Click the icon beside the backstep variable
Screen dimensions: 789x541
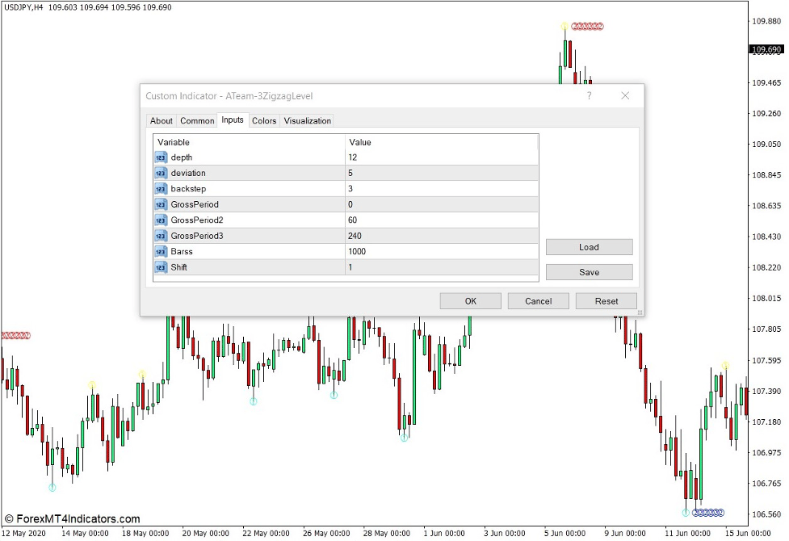click(161, 189)
